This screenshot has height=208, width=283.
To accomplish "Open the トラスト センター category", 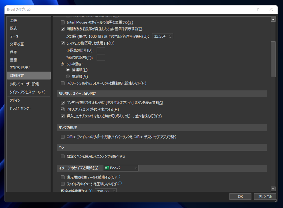I will 29,108.
